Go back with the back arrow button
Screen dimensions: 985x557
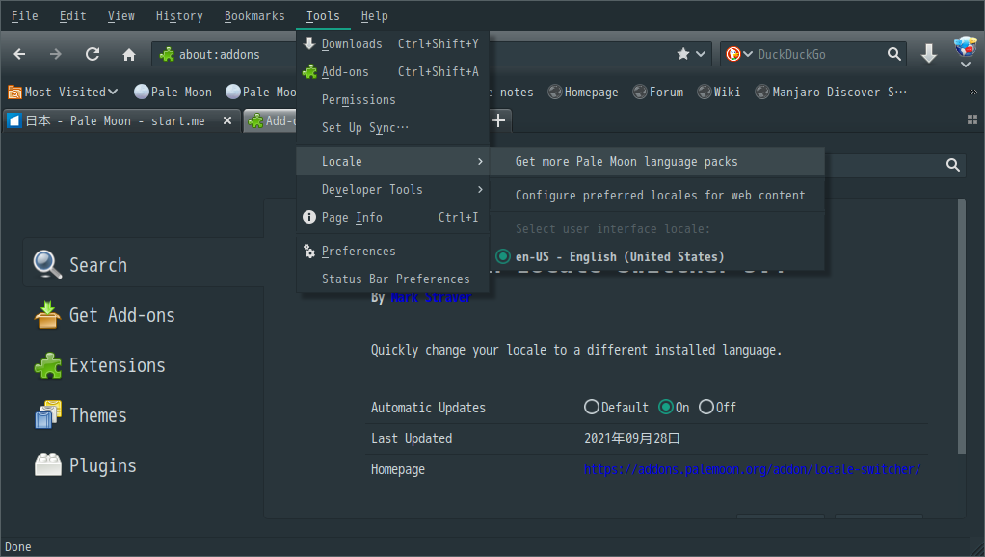19,55
